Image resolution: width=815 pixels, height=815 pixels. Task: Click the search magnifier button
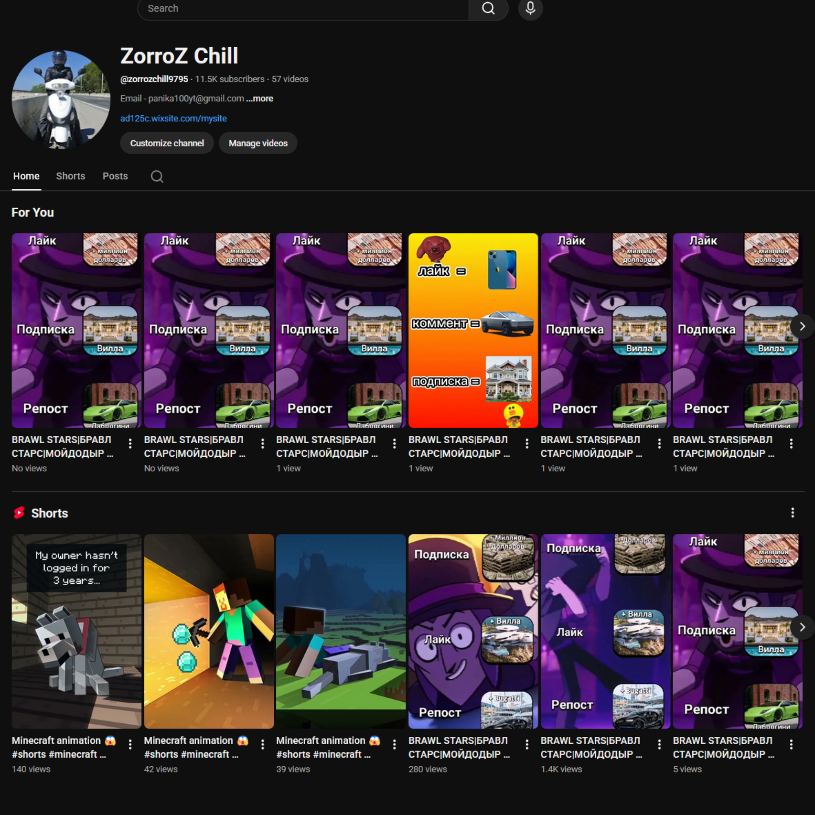[488, 8]
